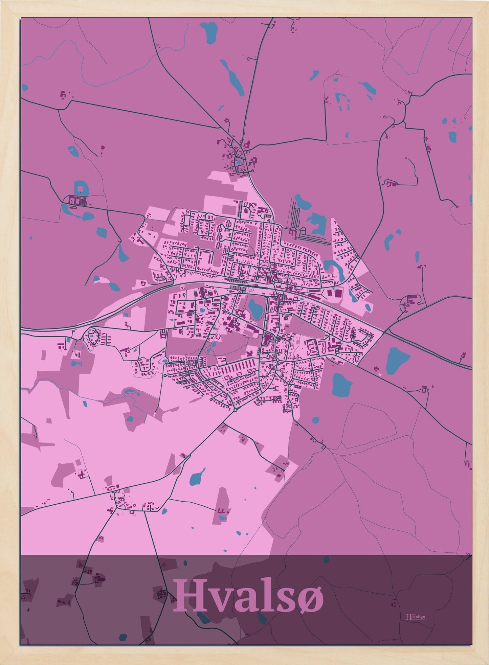
Task: Click the HjemEgn logo in banner
Action: pos(415,617)
